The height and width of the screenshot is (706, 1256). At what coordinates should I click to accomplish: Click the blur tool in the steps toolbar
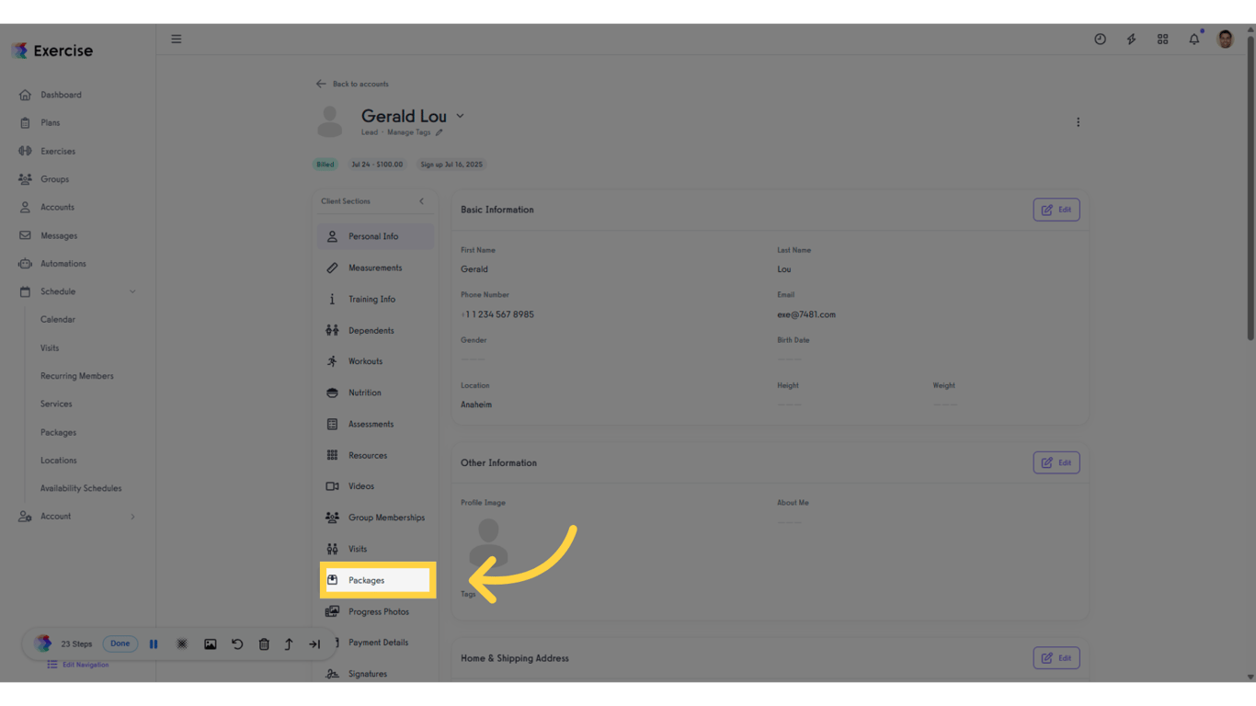(181, 643)
